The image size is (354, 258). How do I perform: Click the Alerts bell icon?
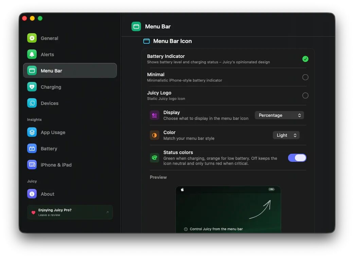tap(32, 54)
